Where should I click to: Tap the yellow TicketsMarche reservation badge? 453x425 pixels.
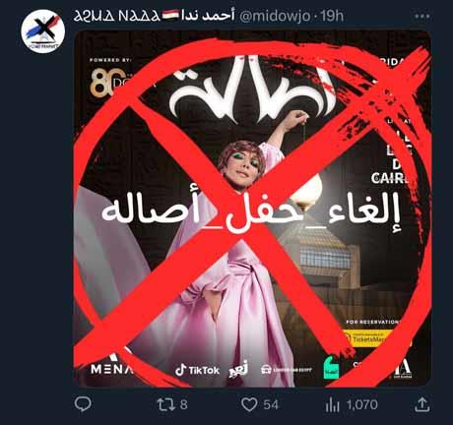pos(371,339)
